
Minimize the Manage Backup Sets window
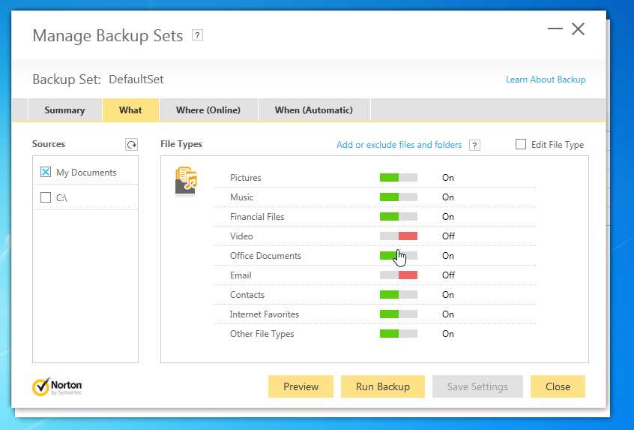pyautogui.click(x=555, y=29)
